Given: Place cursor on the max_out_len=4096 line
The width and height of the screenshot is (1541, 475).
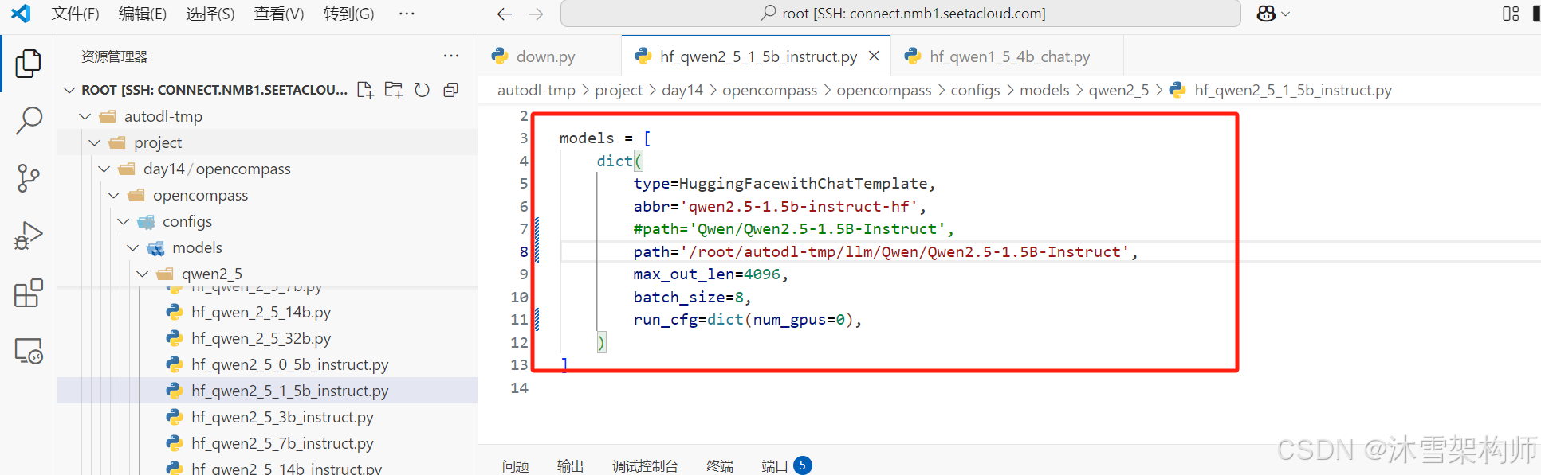Looking at the screenshot, I should point(710,274).
